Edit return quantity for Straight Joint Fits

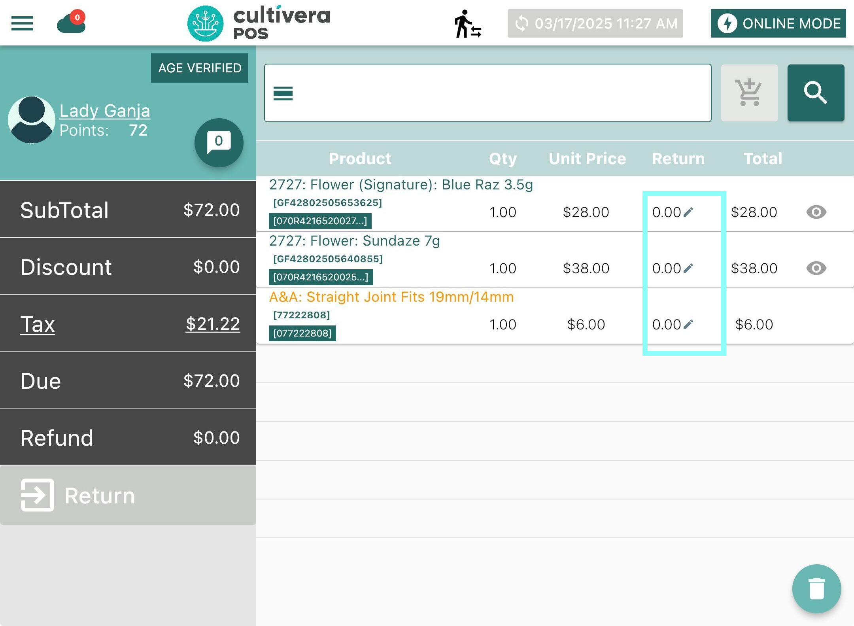click(688, 324)
